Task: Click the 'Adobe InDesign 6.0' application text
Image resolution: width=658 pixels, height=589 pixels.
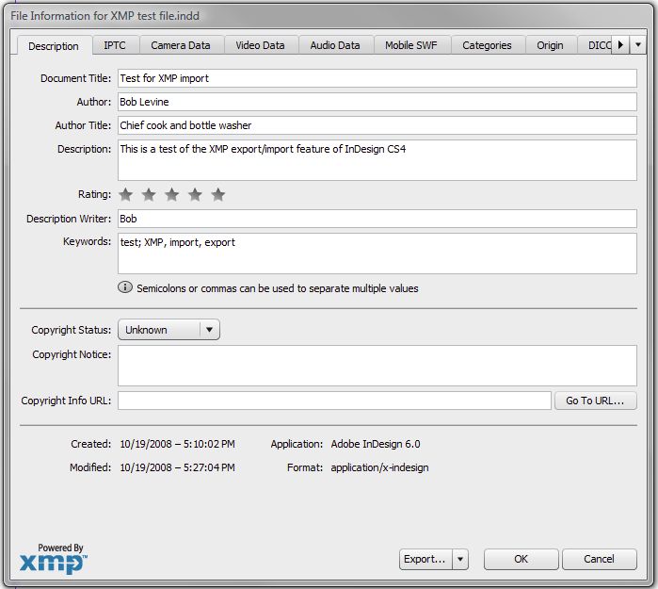Action: click(x=376, y=444)
